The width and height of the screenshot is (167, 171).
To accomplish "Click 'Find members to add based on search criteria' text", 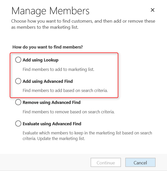I will coord(65,90).
